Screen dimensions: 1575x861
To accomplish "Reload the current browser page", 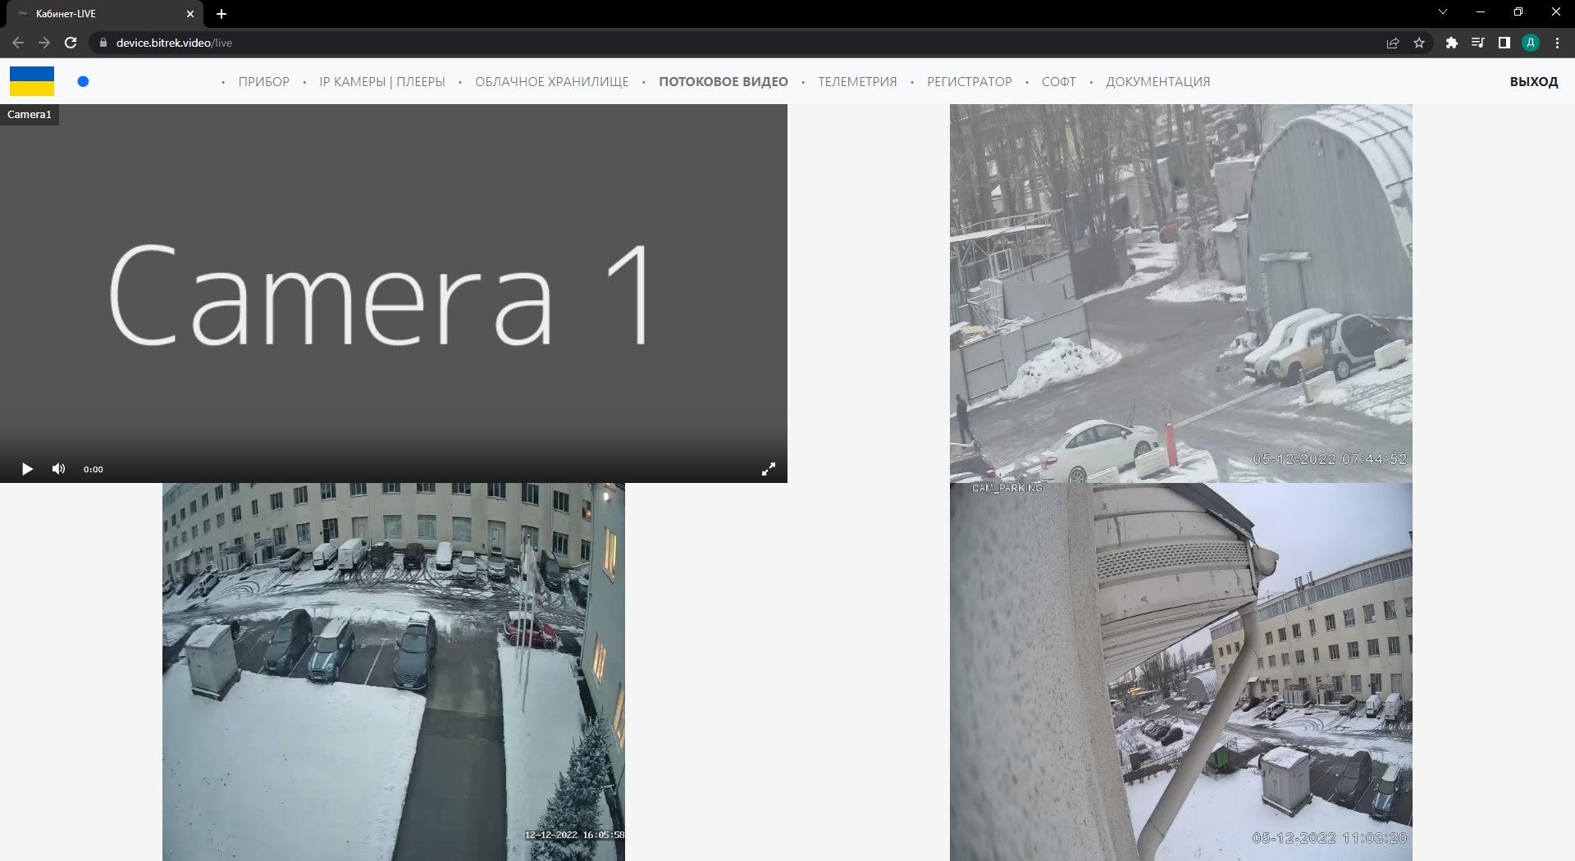I will click(x=71, y=43).
